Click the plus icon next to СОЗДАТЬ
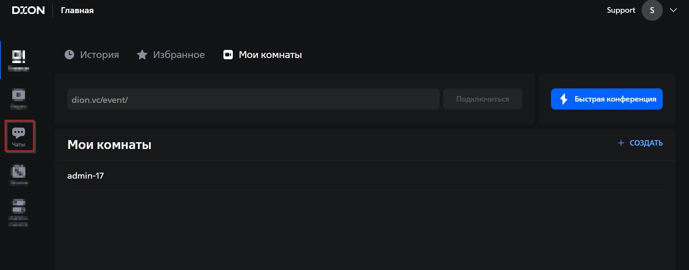 [x=621, y=143]
